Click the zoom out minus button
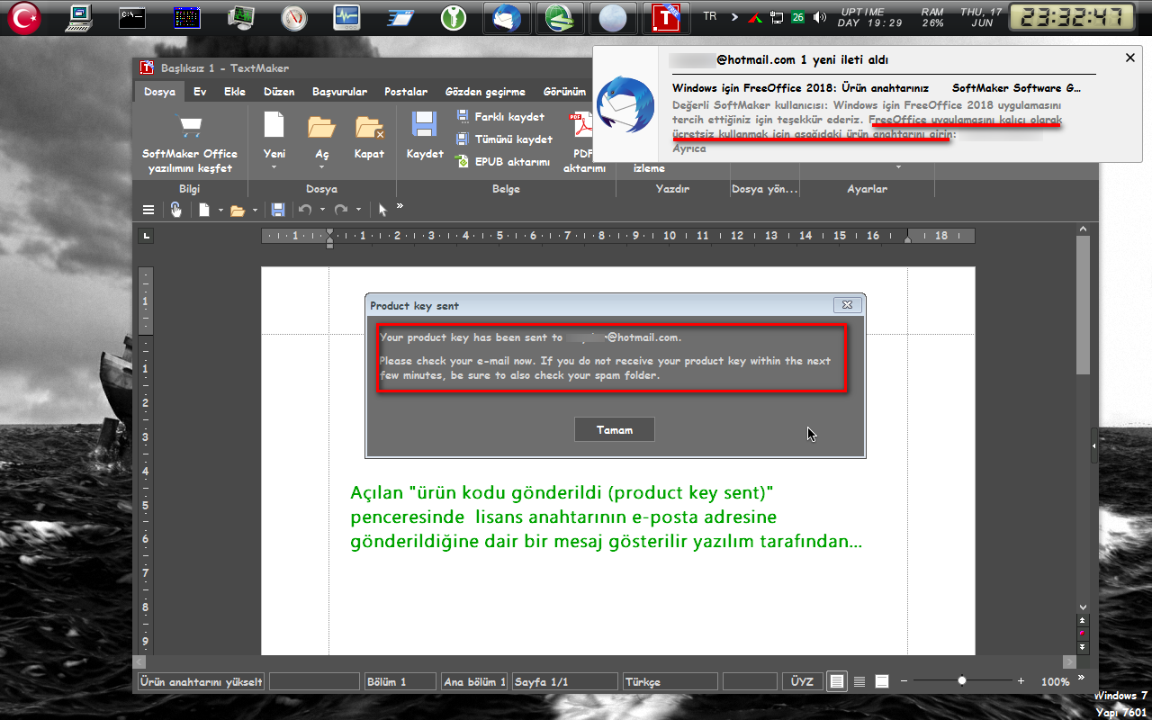 904,681
